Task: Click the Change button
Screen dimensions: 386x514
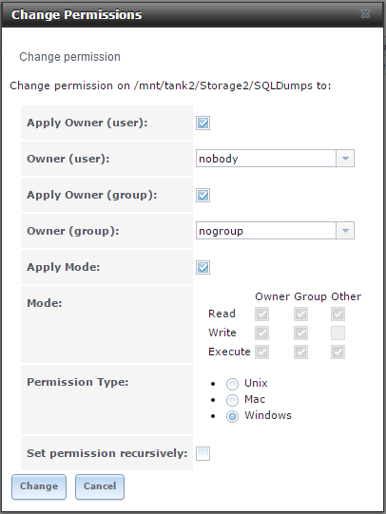Action: pos(39,486)
